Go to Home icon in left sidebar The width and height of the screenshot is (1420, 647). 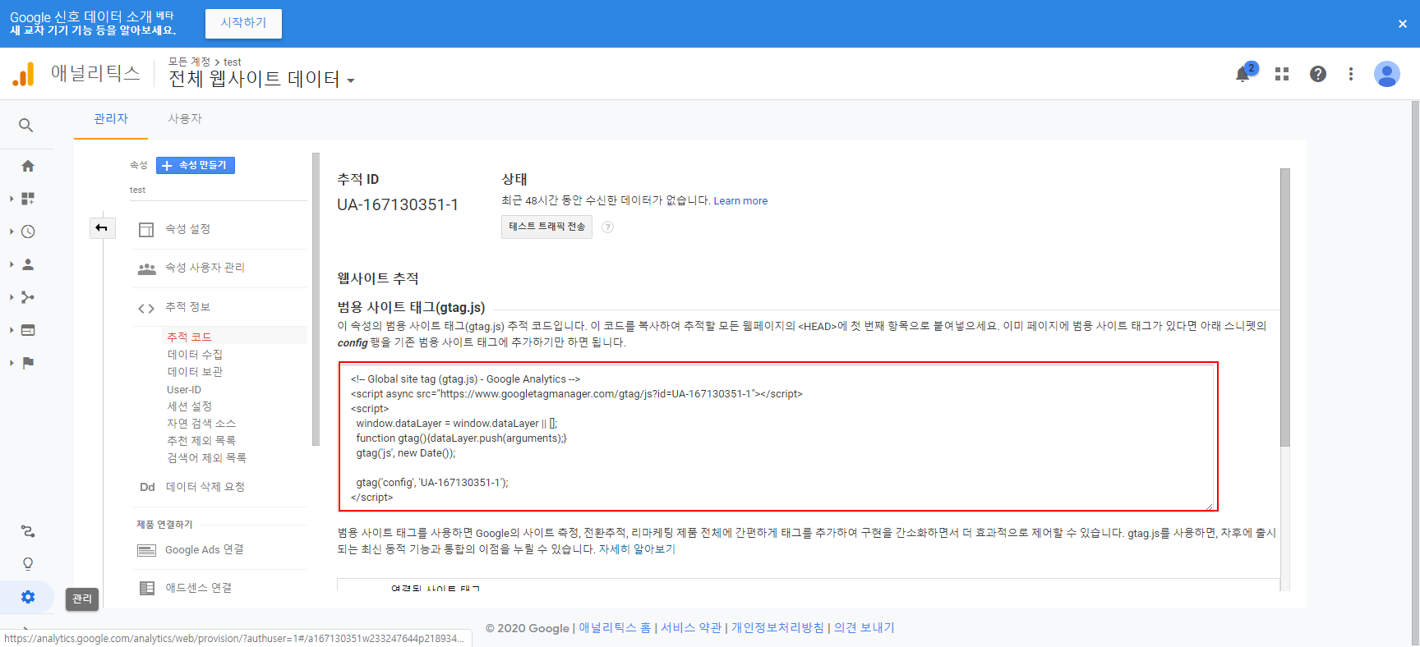point(28,166)
